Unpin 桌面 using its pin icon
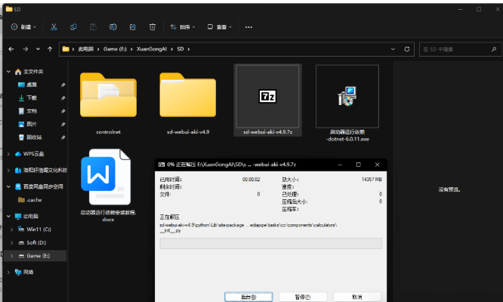Viewport: 503px width, 302px height. click(63, 85)
